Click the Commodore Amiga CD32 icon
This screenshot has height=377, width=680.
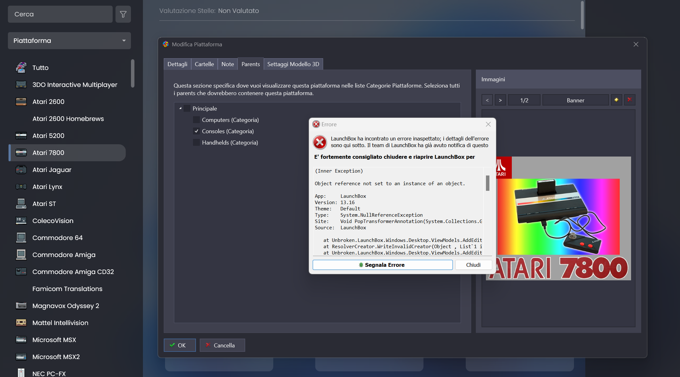(x=21, y=272)
